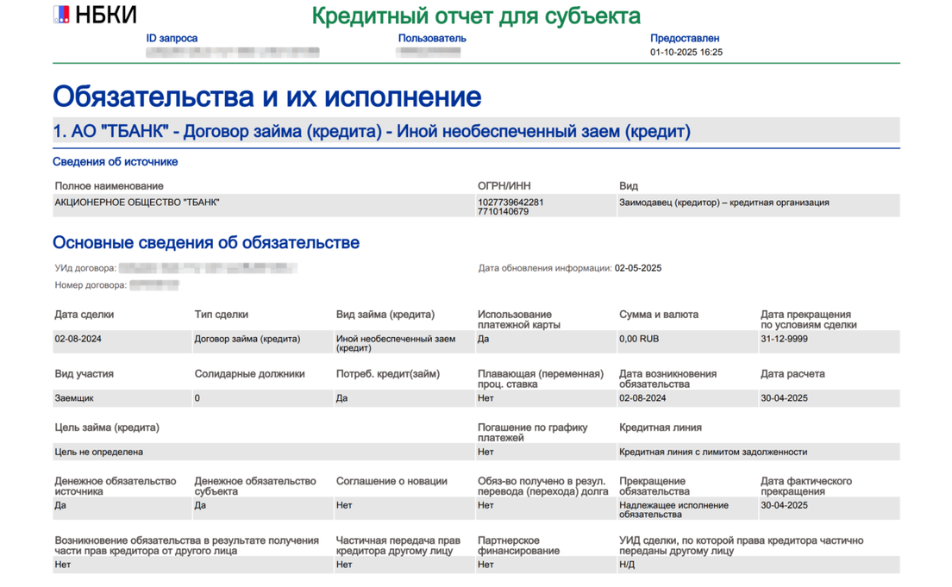The image size is (952, 587).
Task: Click the АО "ТБАНК" loan agreement section header
Action: point(372,132)
